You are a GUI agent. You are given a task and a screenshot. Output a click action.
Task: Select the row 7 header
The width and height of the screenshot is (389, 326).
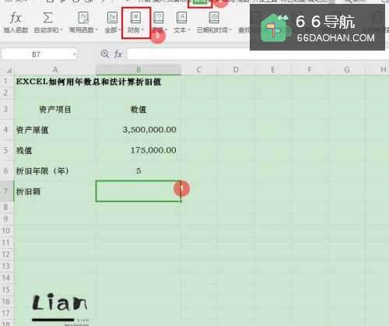(x=6, y=191)
